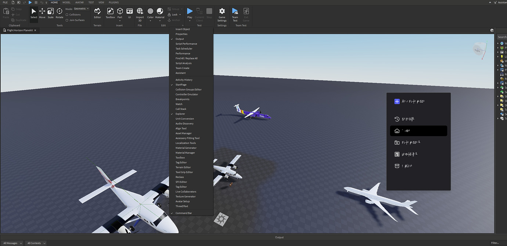The width and height of the screenshot is (507, 246).
Task: Click the folder icon in the dark panel
Action: [x=397, y=142]
